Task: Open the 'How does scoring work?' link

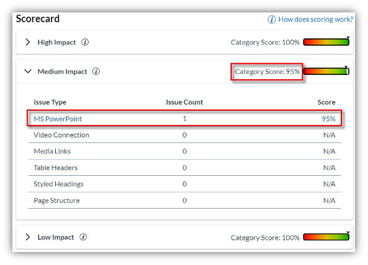Action: (x=315, y=19)
